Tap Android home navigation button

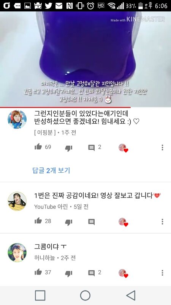tap(85, 295)
